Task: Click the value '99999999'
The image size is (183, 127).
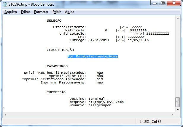Action: pyautogui.click(x=138, y=30)
